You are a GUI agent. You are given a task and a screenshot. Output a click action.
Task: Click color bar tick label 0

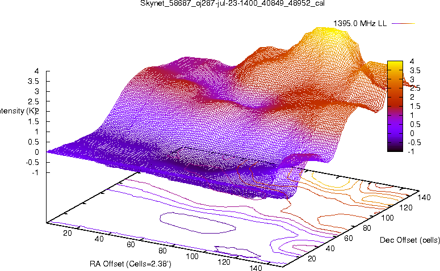412,133
